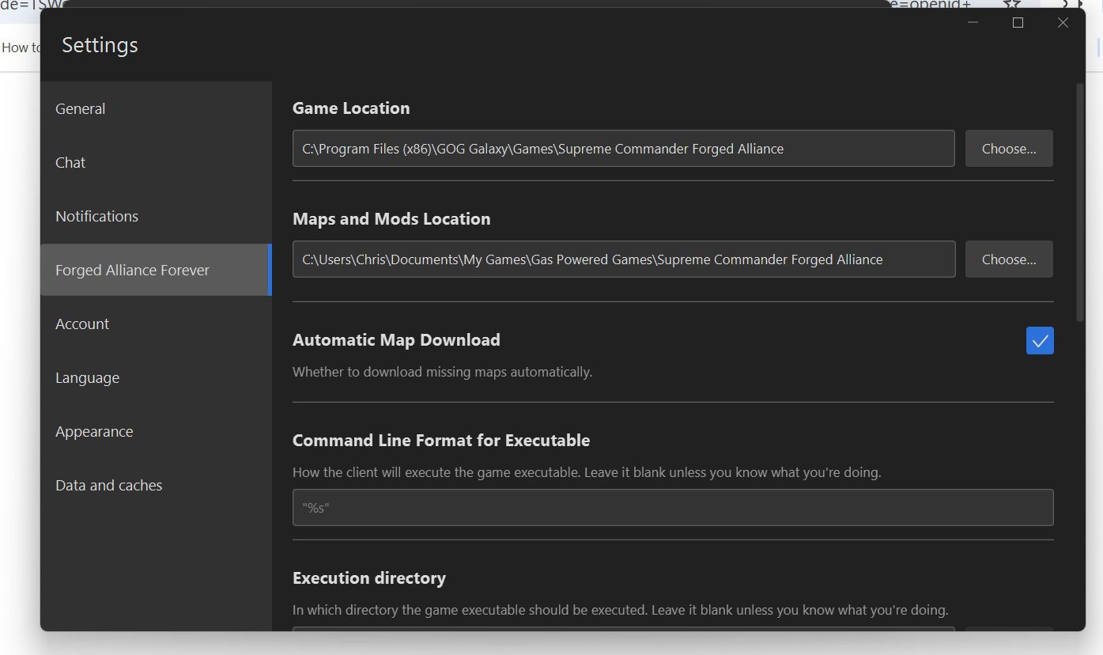Close the Settings window
Image resolution: width=1103 pixels, height=655 pixels.
1063,23
